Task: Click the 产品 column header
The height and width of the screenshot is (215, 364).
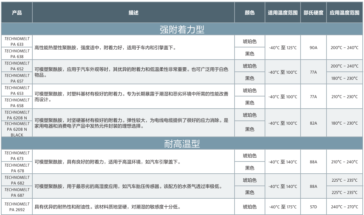Action: click(x=17, y=12)
